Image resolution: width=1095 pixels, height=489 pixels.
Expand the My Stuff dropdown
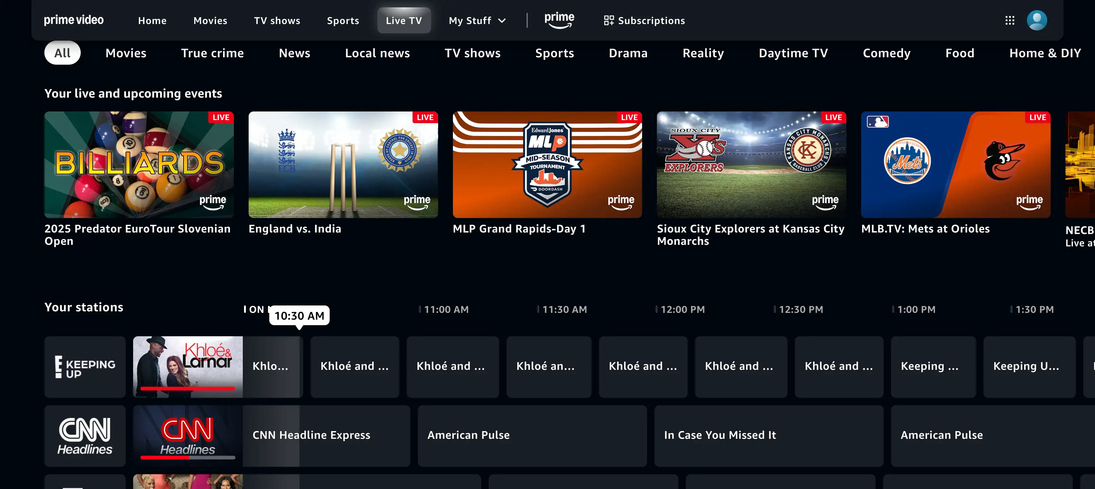point(477,20)
